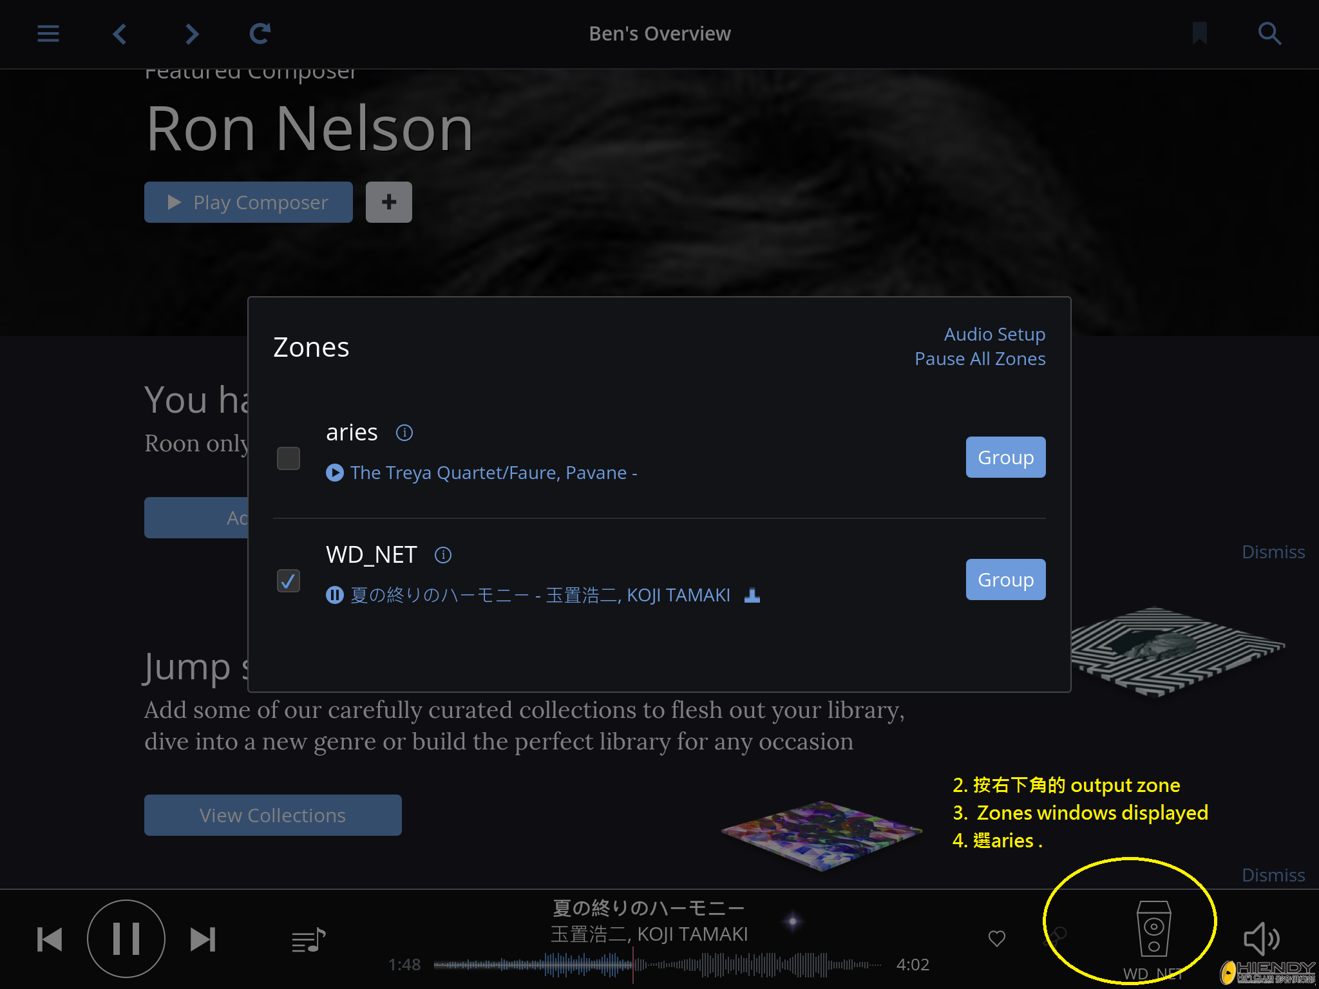1319x989 pixels.
Task: Show info for the WD_NET zone
Action: pos(443,555)
